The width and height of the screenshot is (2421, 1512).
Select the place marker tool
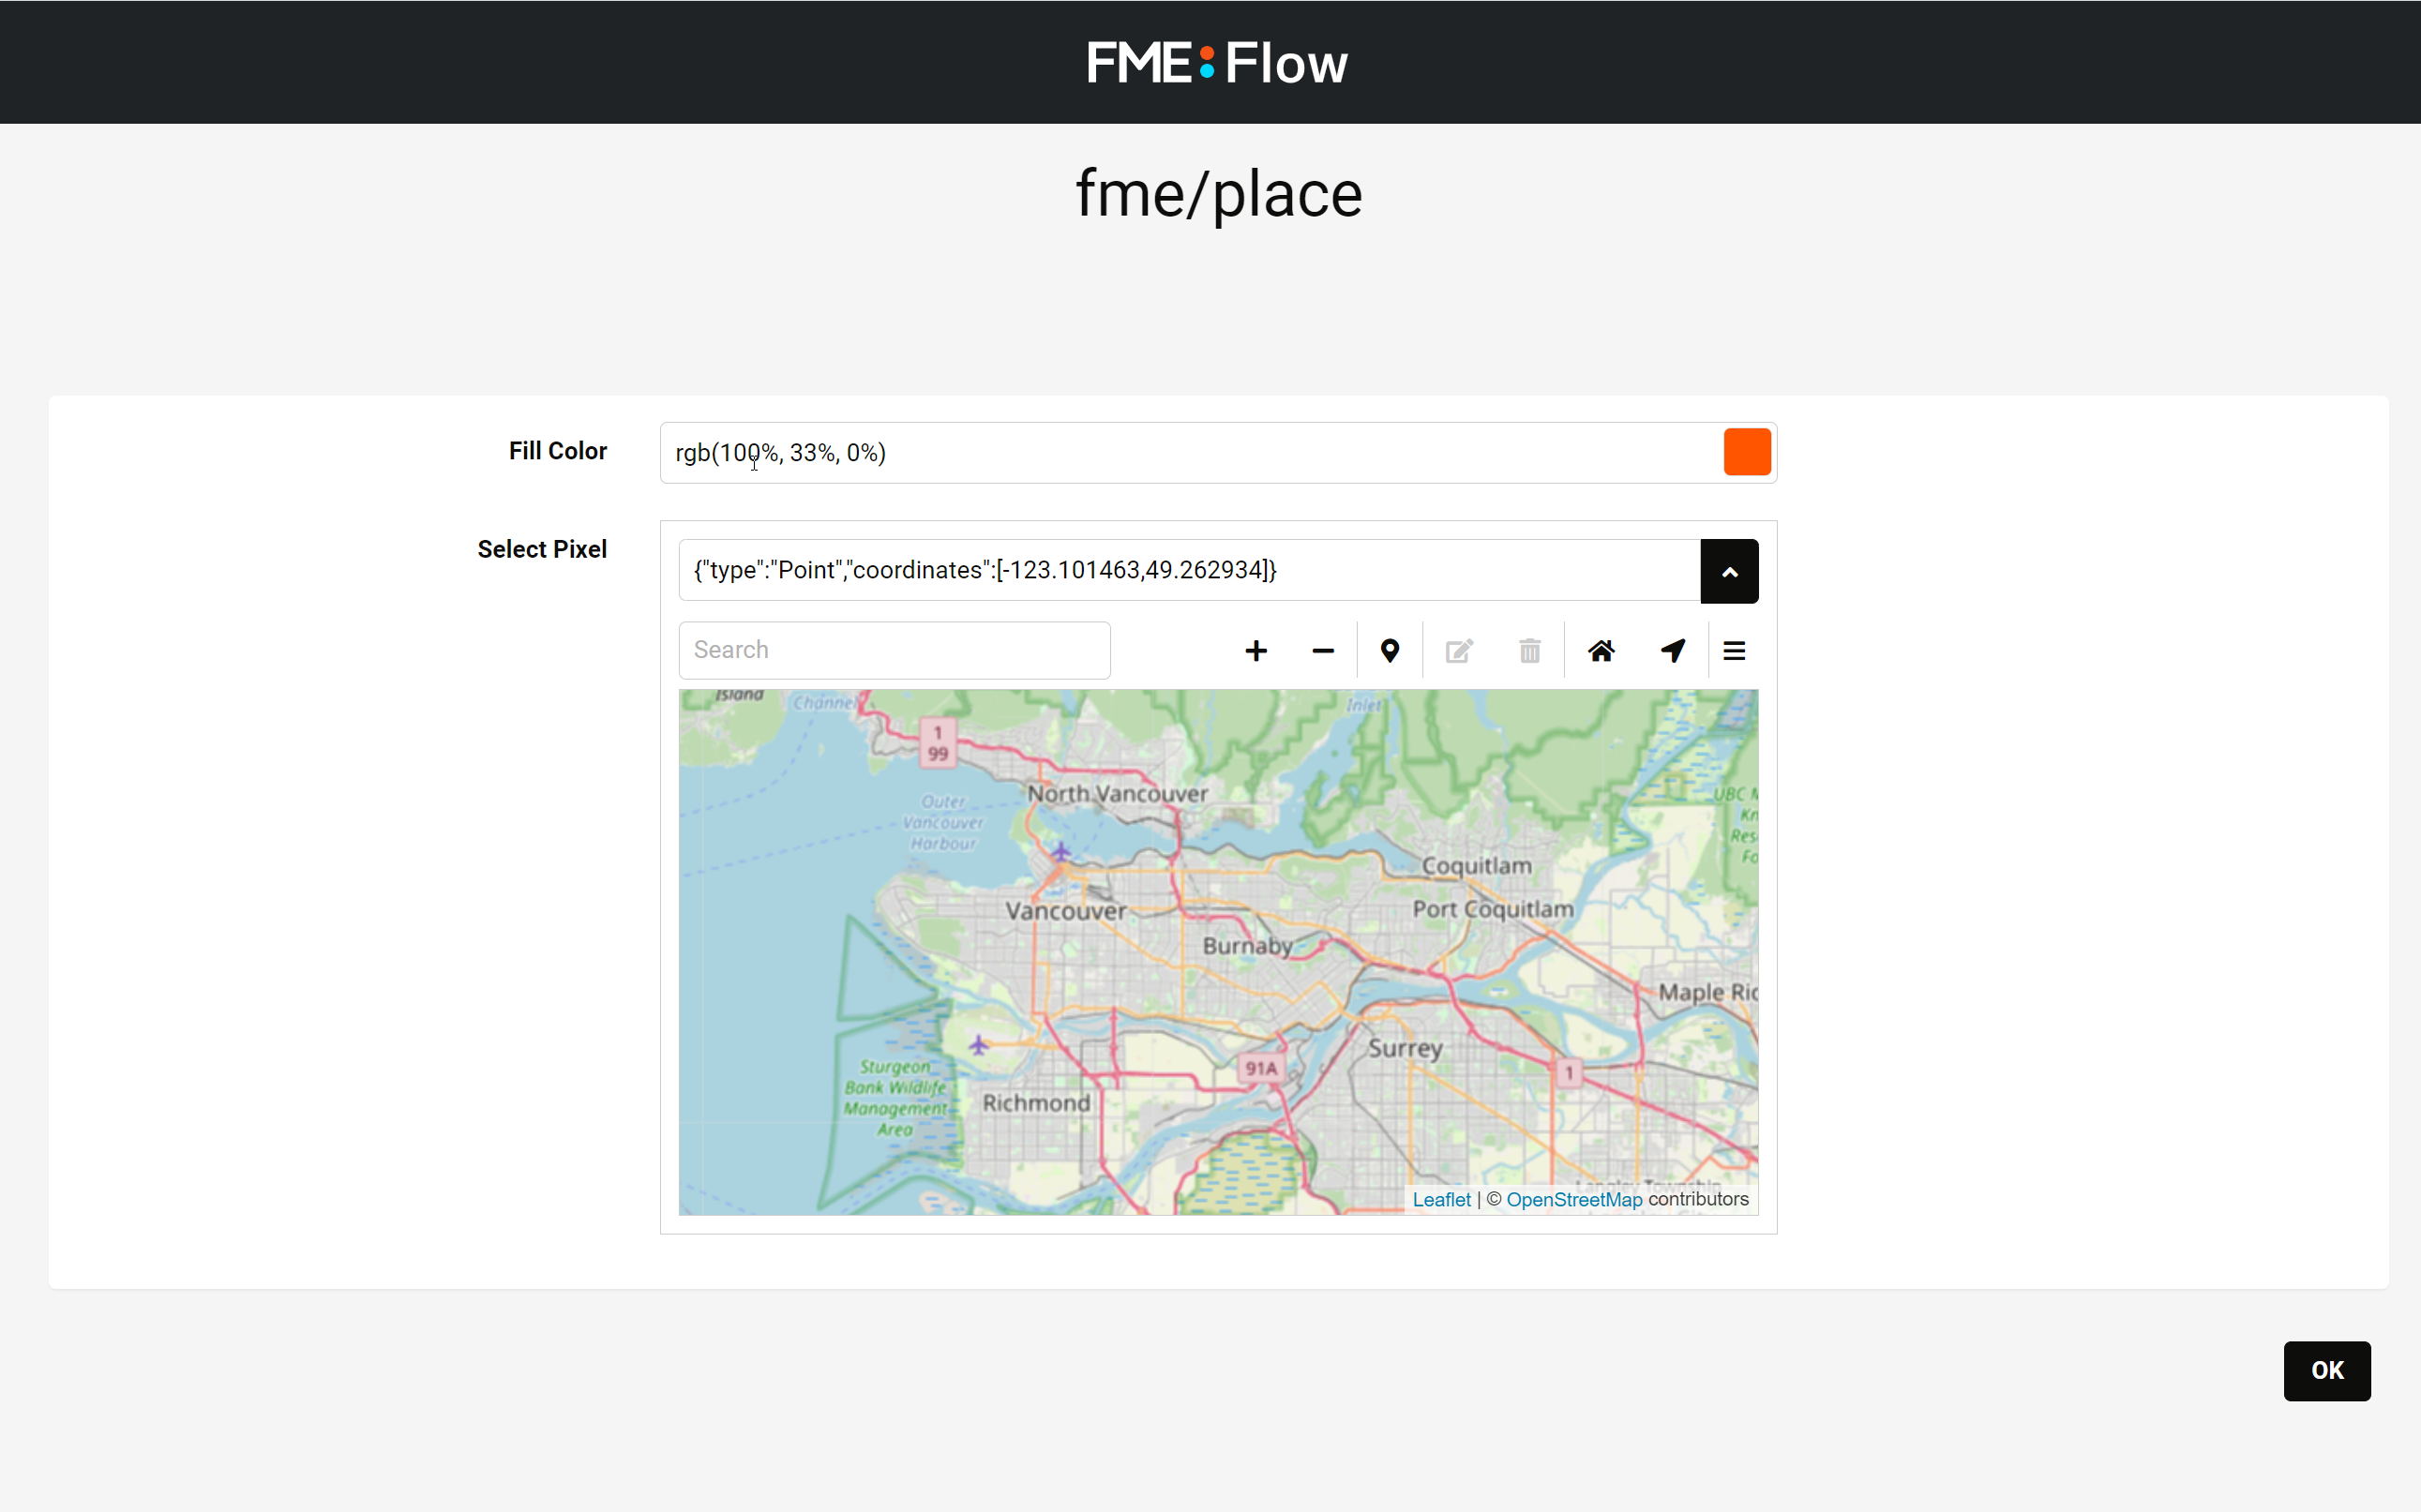point(1390,650)
